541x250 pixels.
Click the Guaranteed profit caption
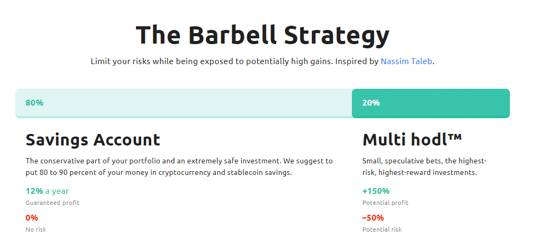tap(53, 203)
